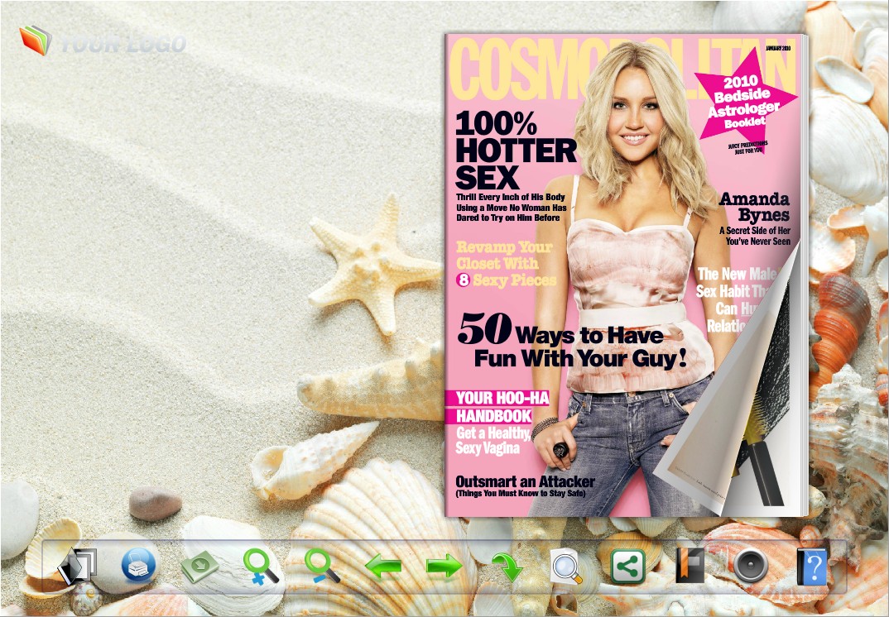Screen dimensions: 889x617
Task: Toggle sound with the speaker icon
Action: [751, 566]
